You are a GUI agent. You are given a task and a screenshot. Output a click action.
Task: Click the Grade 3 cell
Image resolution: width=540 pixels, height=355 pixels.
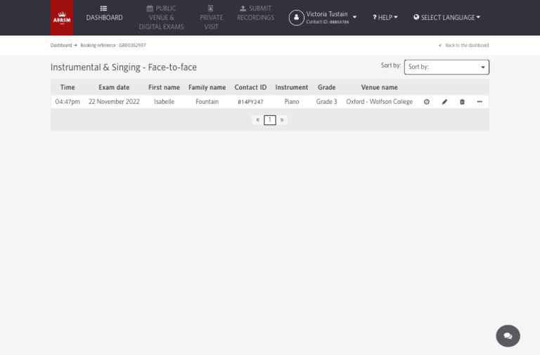tap(326, 101)
